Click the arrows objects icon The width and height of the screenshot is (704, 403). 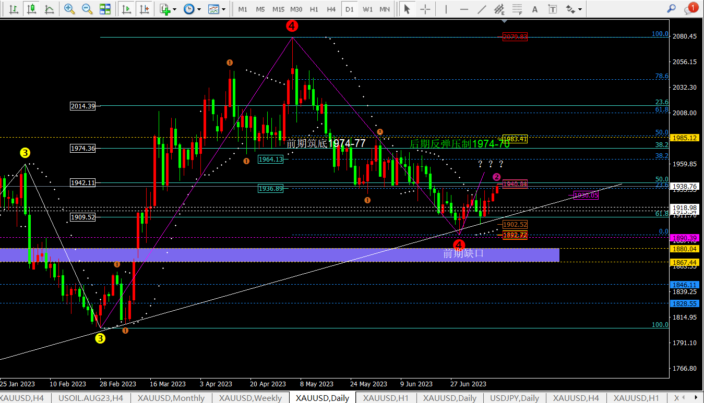pos(570,9)
